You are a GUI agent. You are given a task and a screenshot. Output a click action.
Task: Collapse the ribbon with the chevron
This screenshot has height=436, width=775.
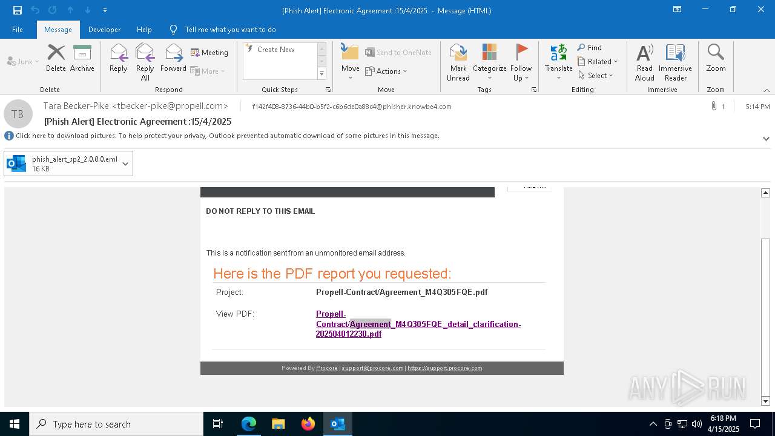(x=767, y=90)
